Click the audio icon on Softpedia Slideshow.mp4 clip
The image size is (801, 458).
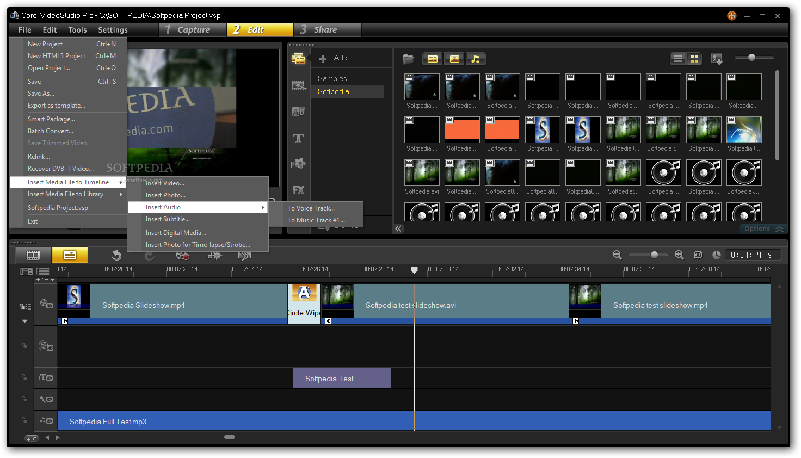click(x=65, y=321)
